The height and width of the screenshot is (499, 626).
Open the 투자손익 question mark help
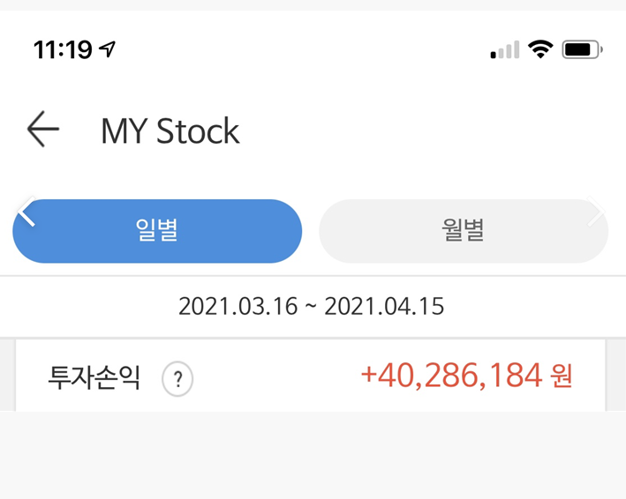point(177,380)
